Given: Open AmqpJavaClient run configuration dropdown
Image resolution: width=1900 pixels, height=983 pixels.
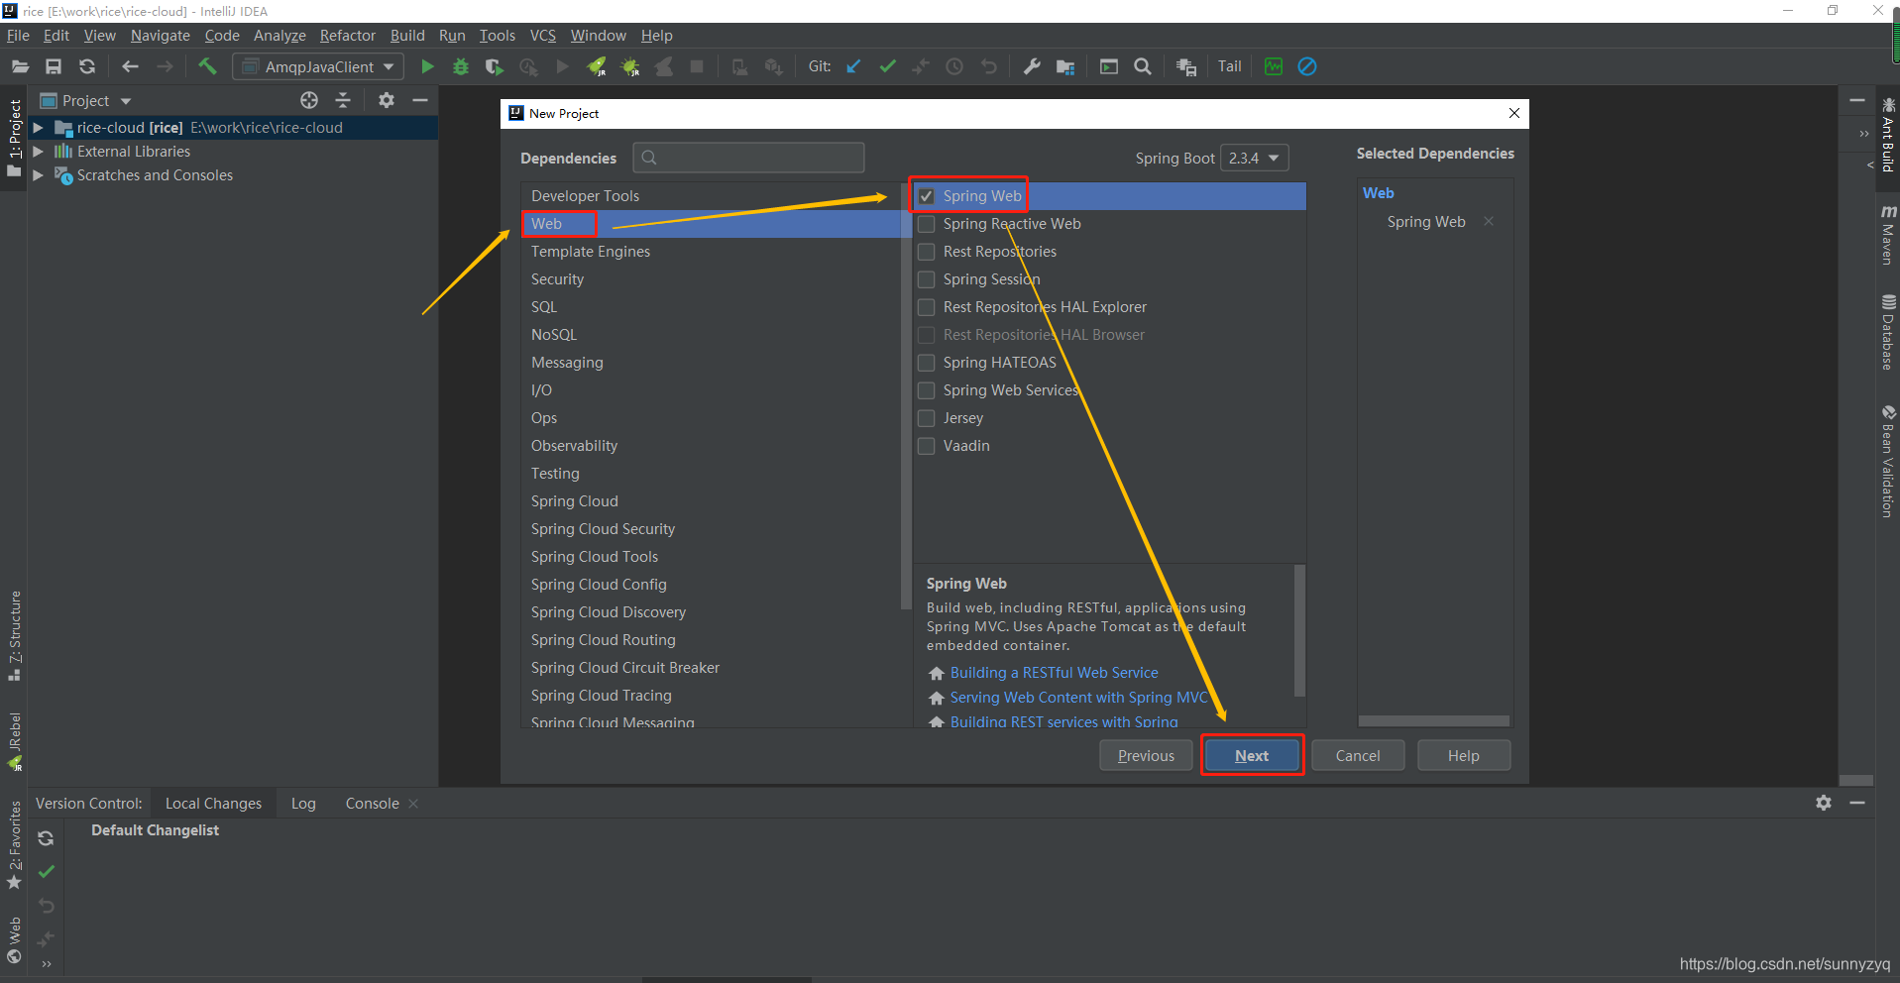Looking at the screenshot, I should [319, 66].
